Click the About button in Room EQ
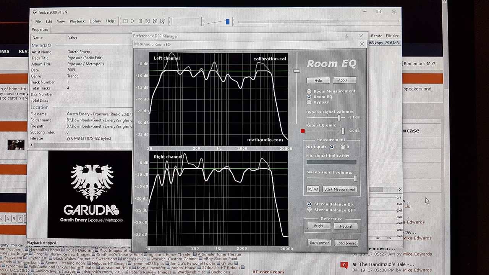489x275 pixels. (x=345, y=80)
